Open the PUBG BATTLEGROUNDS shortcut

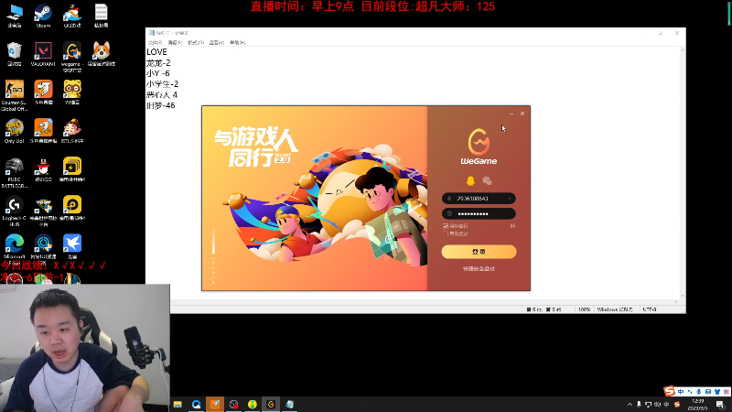coord(15,173)
